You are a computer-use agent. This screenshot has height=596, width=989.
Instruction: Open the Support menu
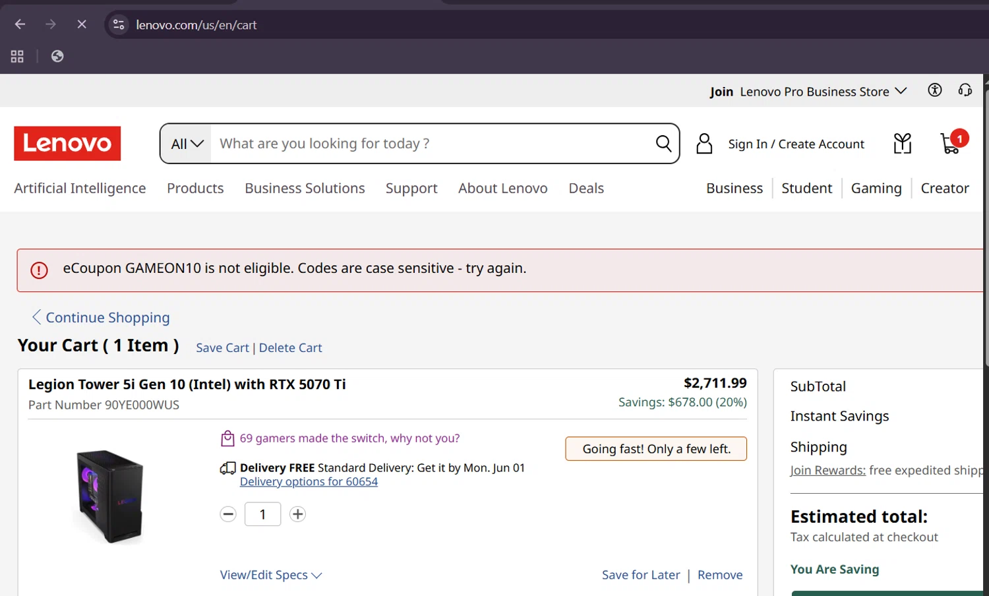coord(411,189)
